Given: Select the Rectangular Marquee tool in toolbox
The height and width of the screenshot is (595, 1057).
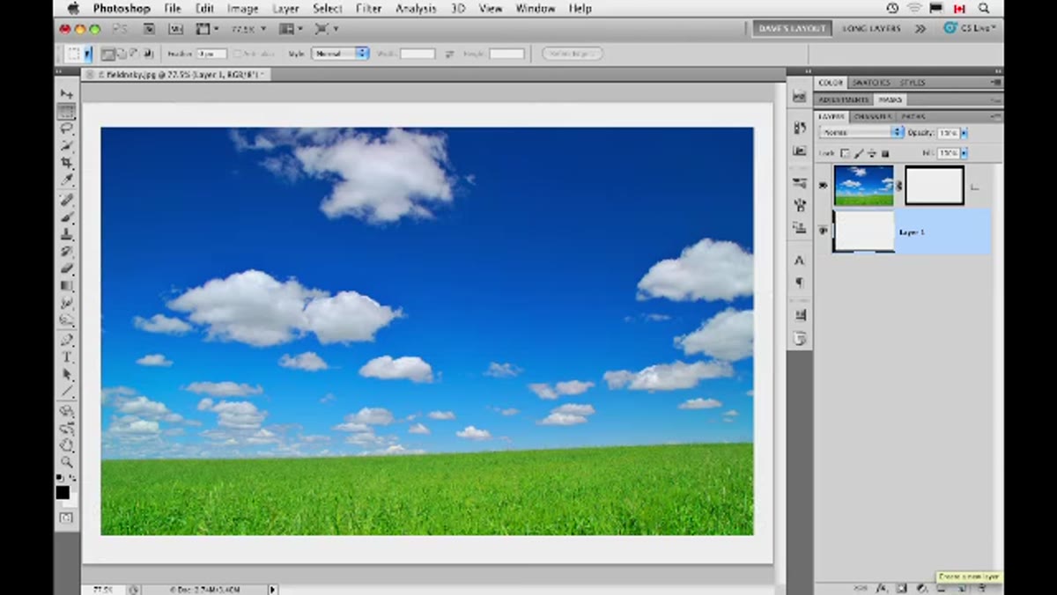Looking at the screenshot, I should tap(67, 111).
